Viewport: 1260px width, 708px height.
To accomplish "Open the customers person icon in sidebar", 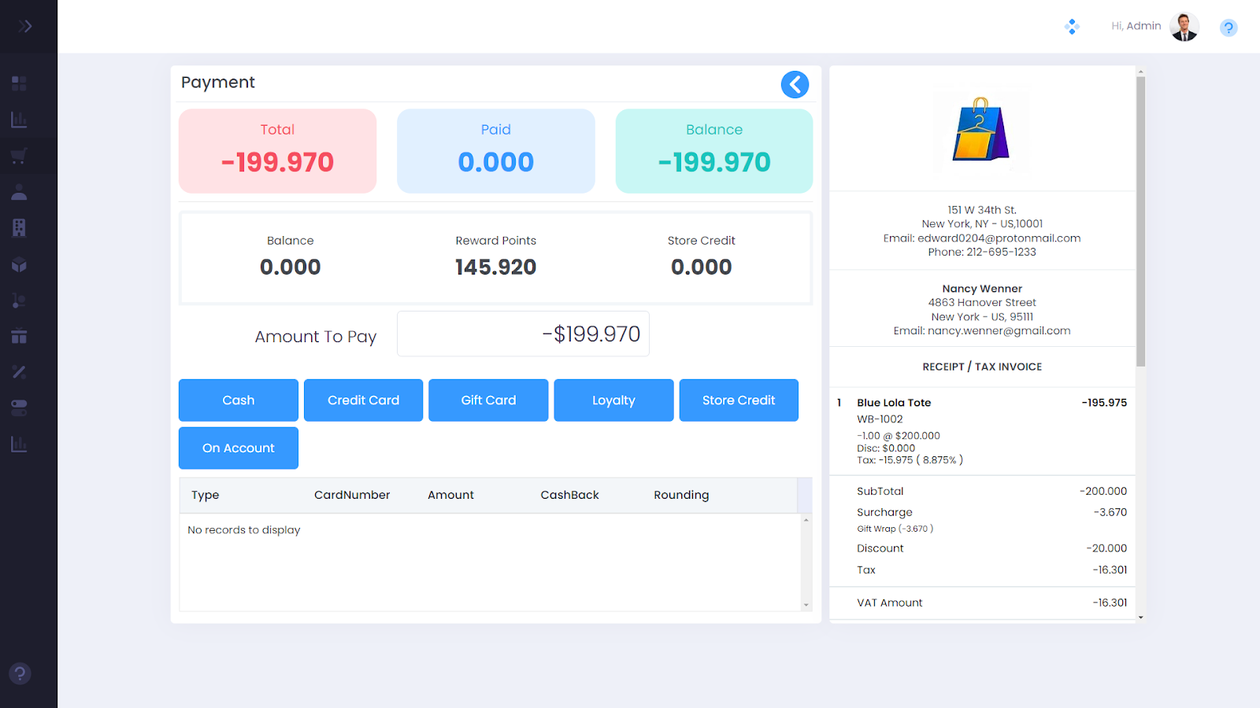I will (x=19, y=192).
